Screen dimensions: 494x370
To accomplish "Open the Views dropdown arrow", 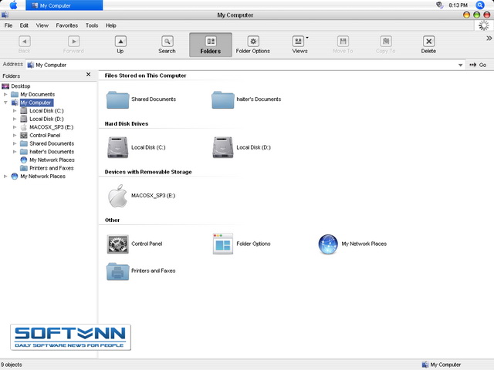I will (307, 38).
